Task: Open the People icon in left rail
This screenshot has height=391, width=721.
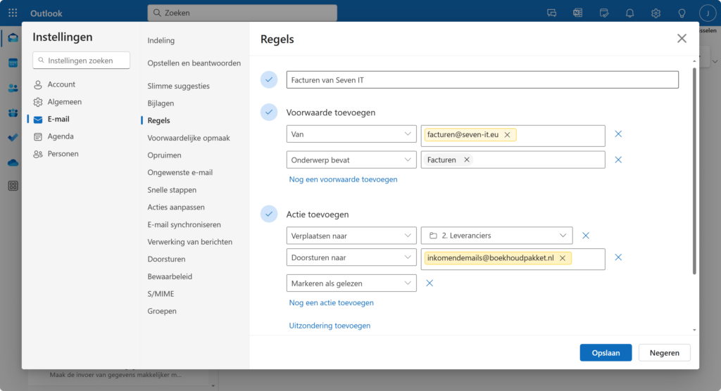Action: (x=13, y=88)
